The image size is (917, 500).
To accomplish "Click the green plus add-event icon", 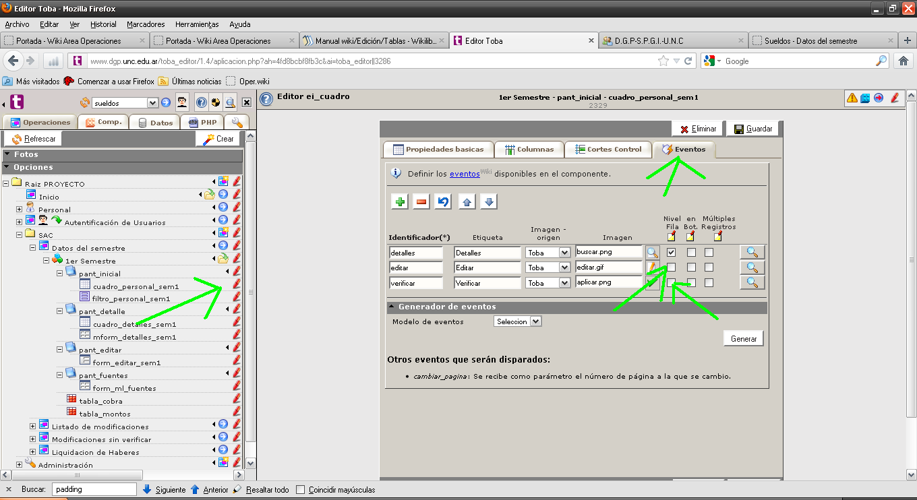I will click(401, 201).
